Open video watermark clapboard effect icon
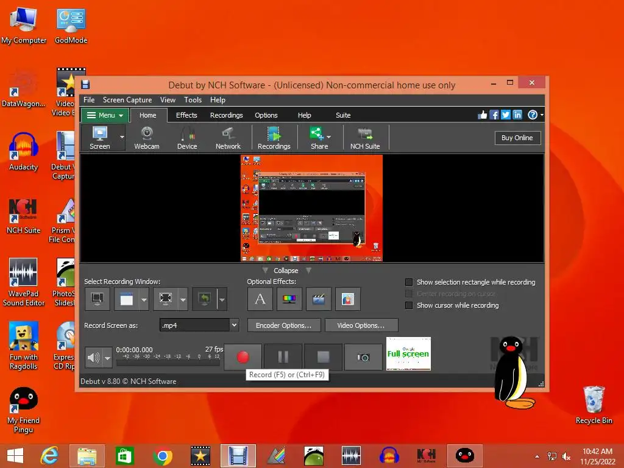This screenshot has height=468, width=624. (318, 299)
